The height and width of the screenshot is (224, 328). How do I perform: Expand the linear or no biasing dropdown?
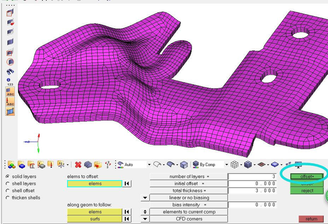tap(145, 198)
